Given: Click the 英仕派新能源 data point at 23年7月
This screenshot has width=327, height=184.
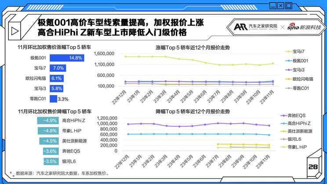Looking at the screenshot, I should click(x=218, y=144).
